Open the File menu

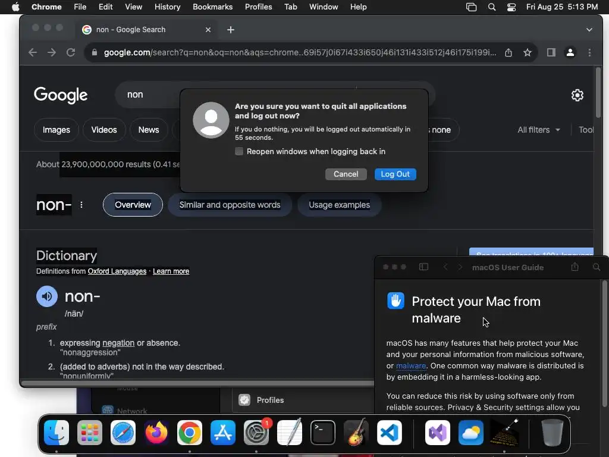pyautogui.click(x=80, y=7)
